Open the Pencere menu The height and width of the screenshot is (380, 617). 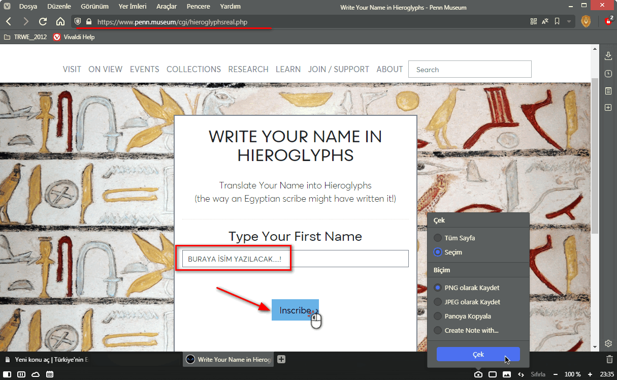click(198, 7)
